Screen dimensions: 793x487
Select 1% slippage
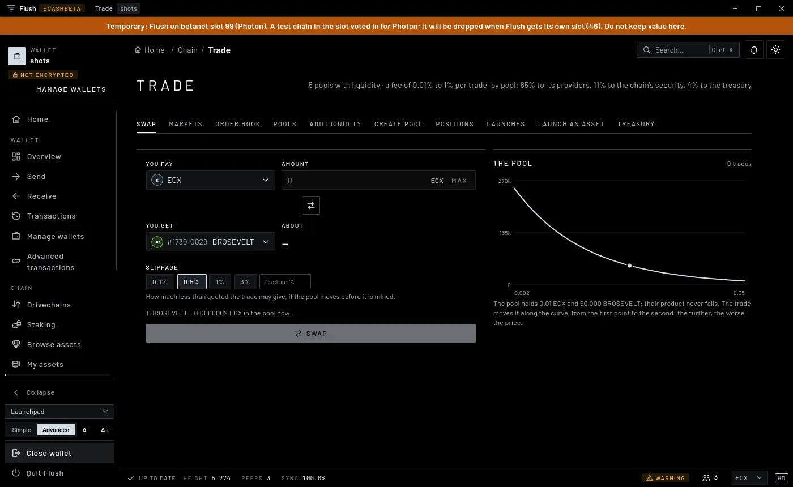point(220,282)
